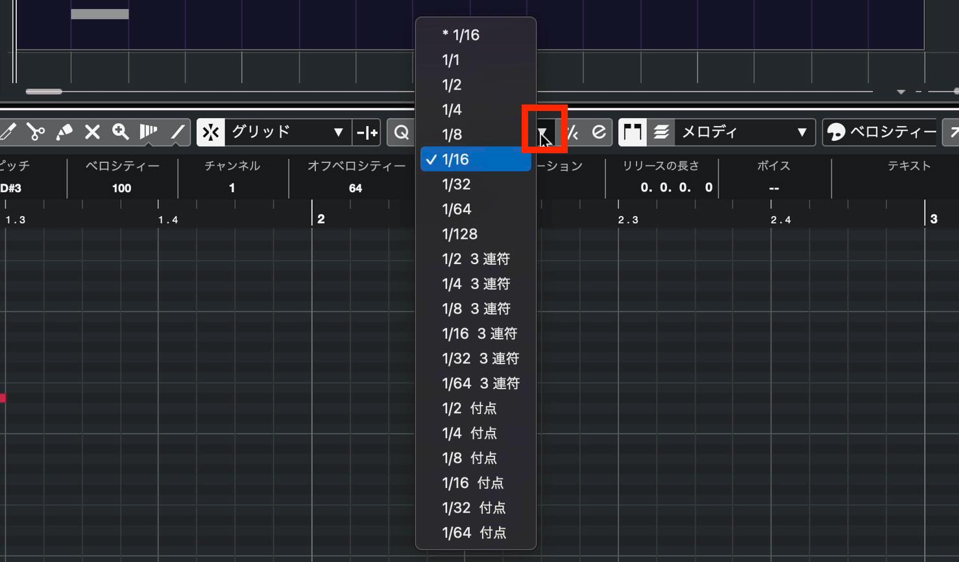
Task: Select the Glue tool
Action: tap(64, 132)
